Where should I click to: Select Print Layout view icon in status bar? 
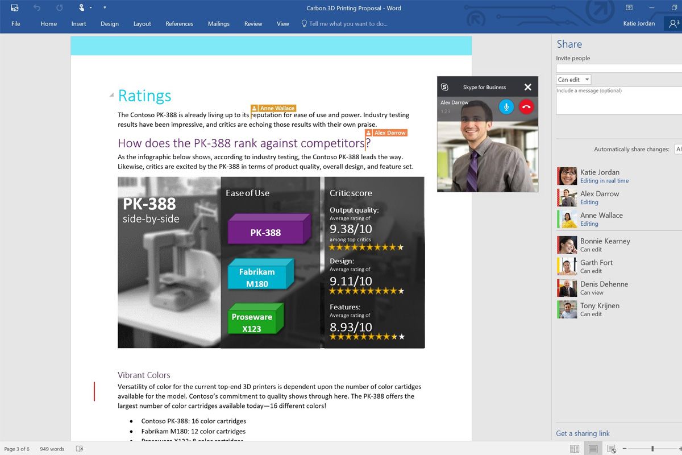click(x=593, y=449)
